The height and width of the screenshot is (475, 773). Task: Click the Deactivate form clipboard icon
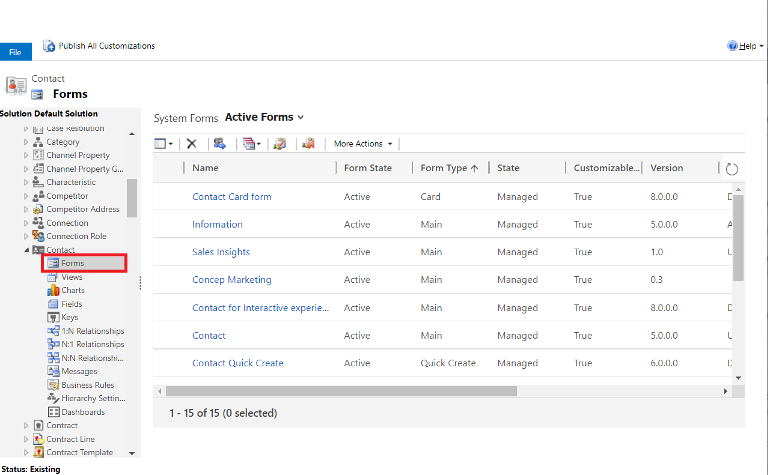308,144
